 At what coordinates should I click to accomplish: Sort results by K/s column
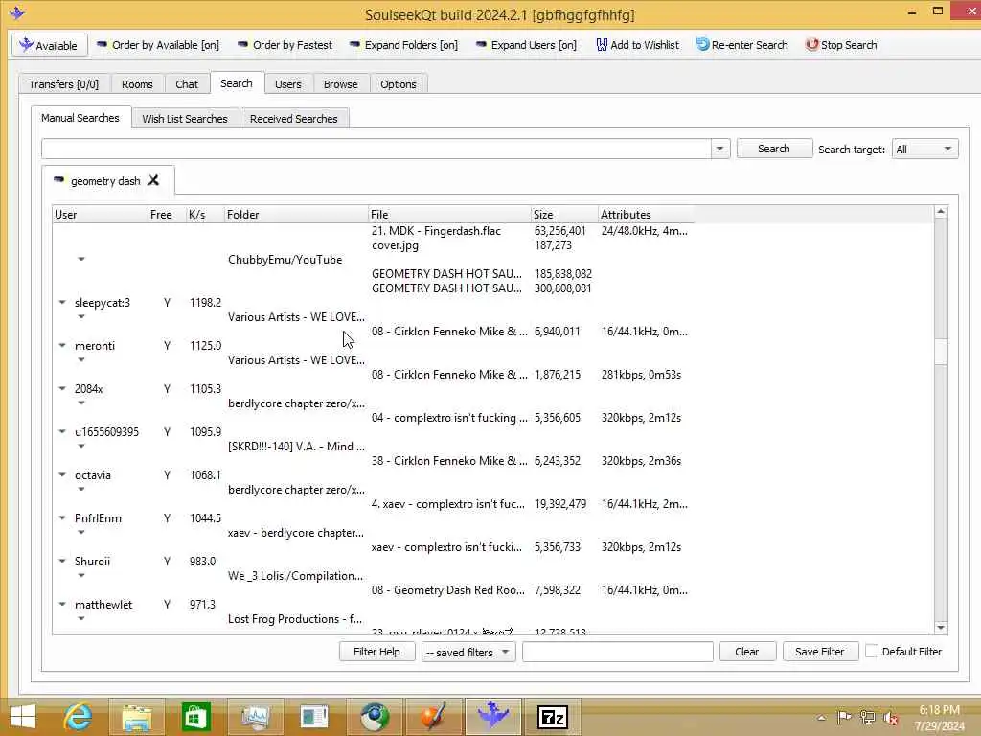click(205, 214)
